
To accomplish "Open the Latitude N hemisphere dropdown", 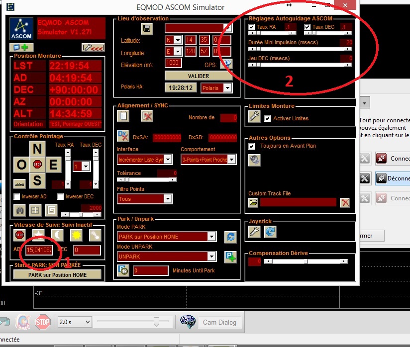I will [x=178, y=40].
